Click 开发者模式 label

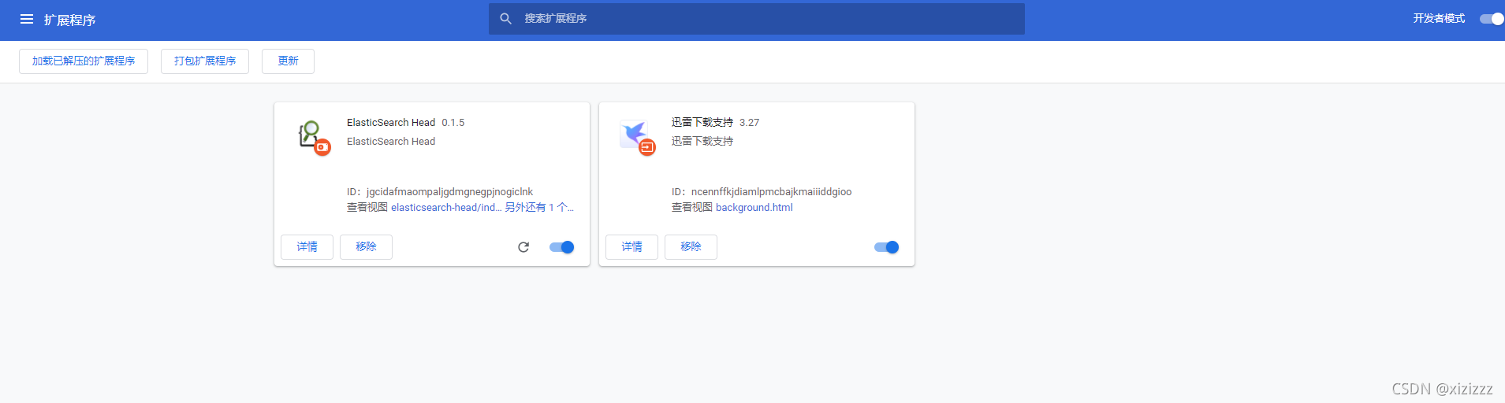[x=1439, y=19]
